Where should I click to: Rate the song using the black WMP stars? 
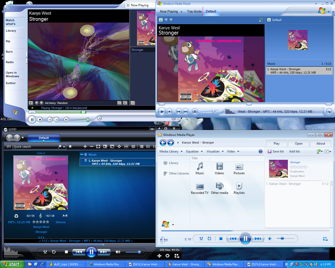click(41, 222)
